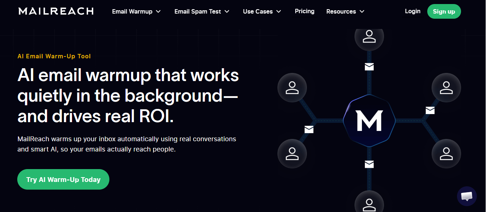
Task: Click the envelope icon on the right branch
Action: pyautogui.click(x=429, y=110)
